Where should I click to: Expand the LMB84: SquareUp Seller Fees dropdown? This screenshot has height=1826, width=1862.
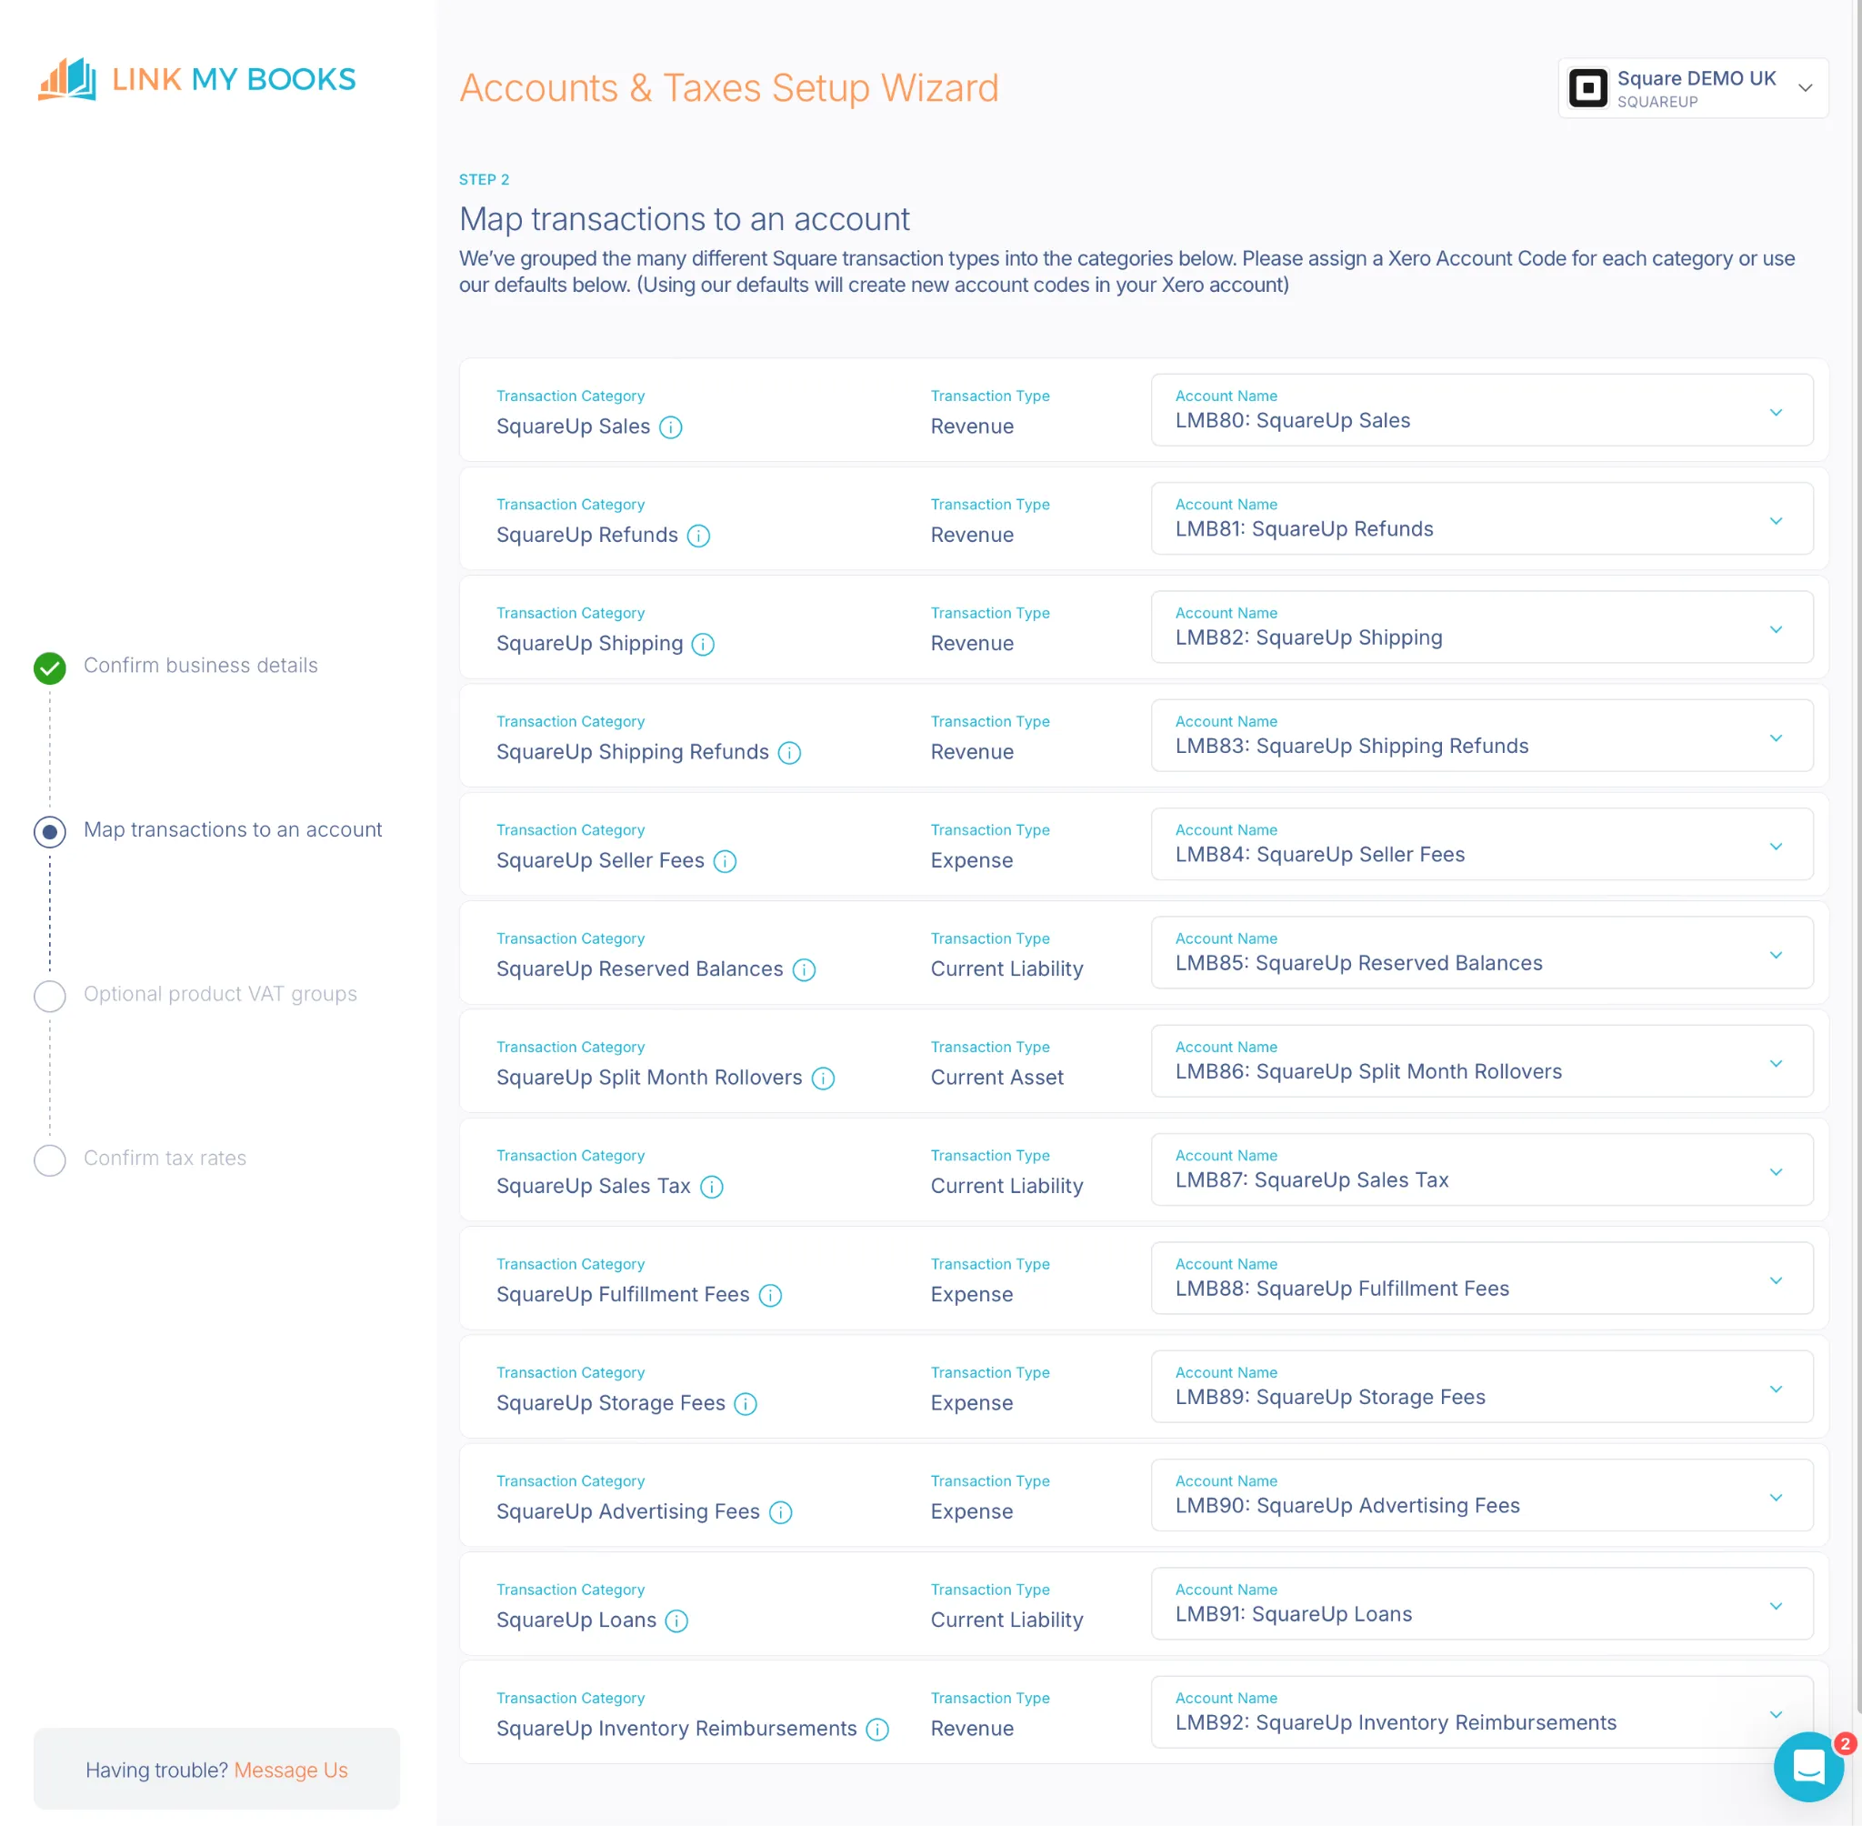tap(1481, 843)
